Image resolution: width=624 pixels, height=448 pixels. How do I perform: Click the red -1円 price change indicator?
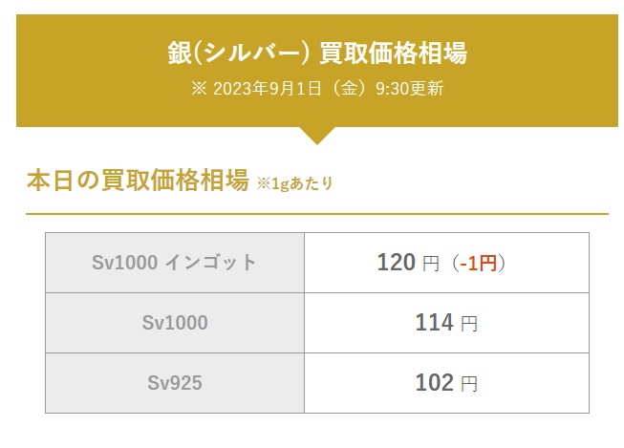coord(479,263)
